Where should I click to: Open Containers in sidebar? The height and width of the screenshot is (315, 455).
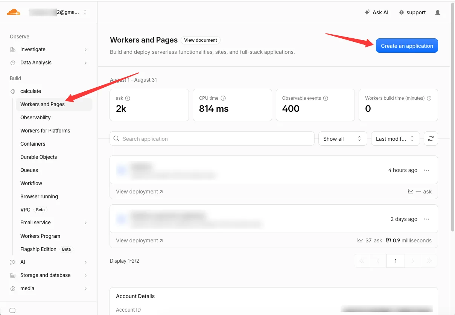pyautogui.click(x=33, y=144)
